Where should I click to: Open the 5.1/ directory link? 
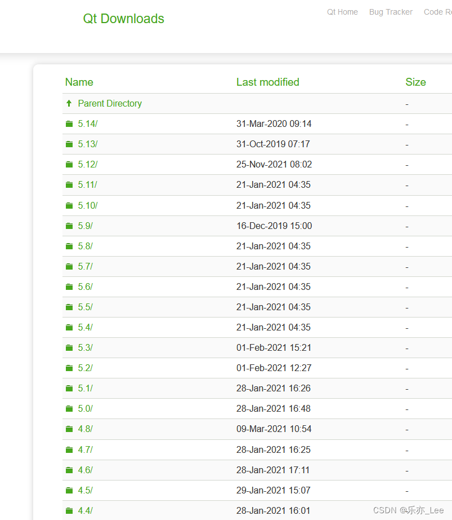click(x=86, y=388)
